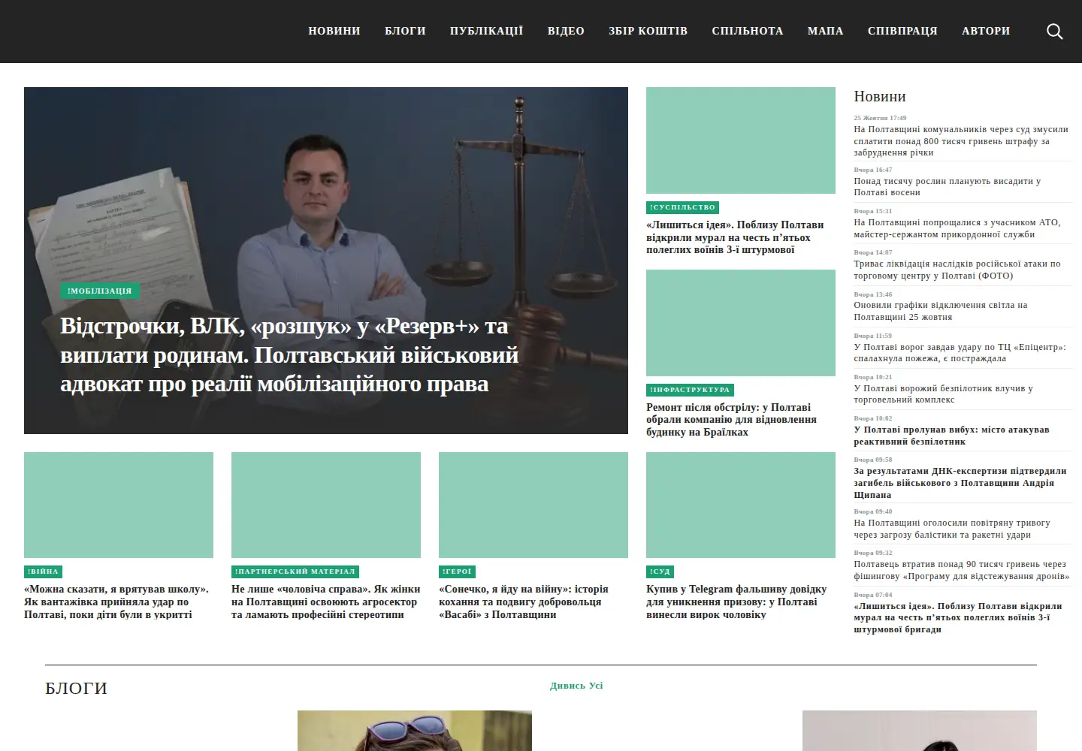Open the ЗБІР КОШТІВ section

648,31
